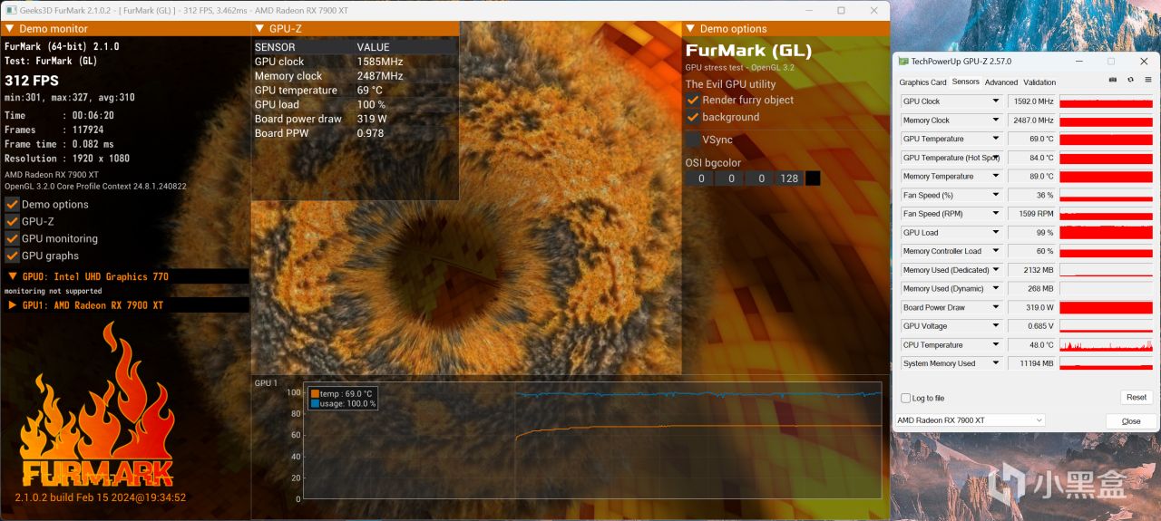This screenshot has width=1161, height=521.
Task: Collapse the GPU-Z overlay panel header
Action: 260,29
